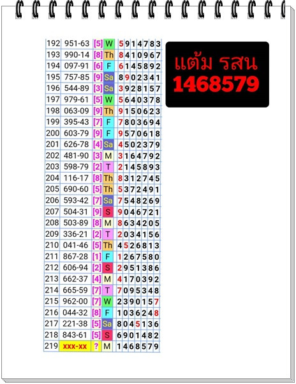The height and width of the screenshot is (384, 296).
Task: Select the red S day cell in row 207
Action: pyautogui.click(x=108, y=212)
